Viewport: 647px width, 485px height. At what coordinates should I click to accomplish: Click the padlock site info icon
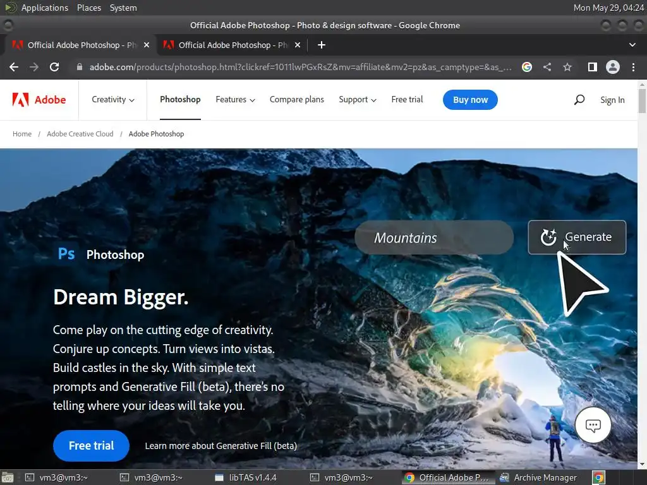coord(79,67)
